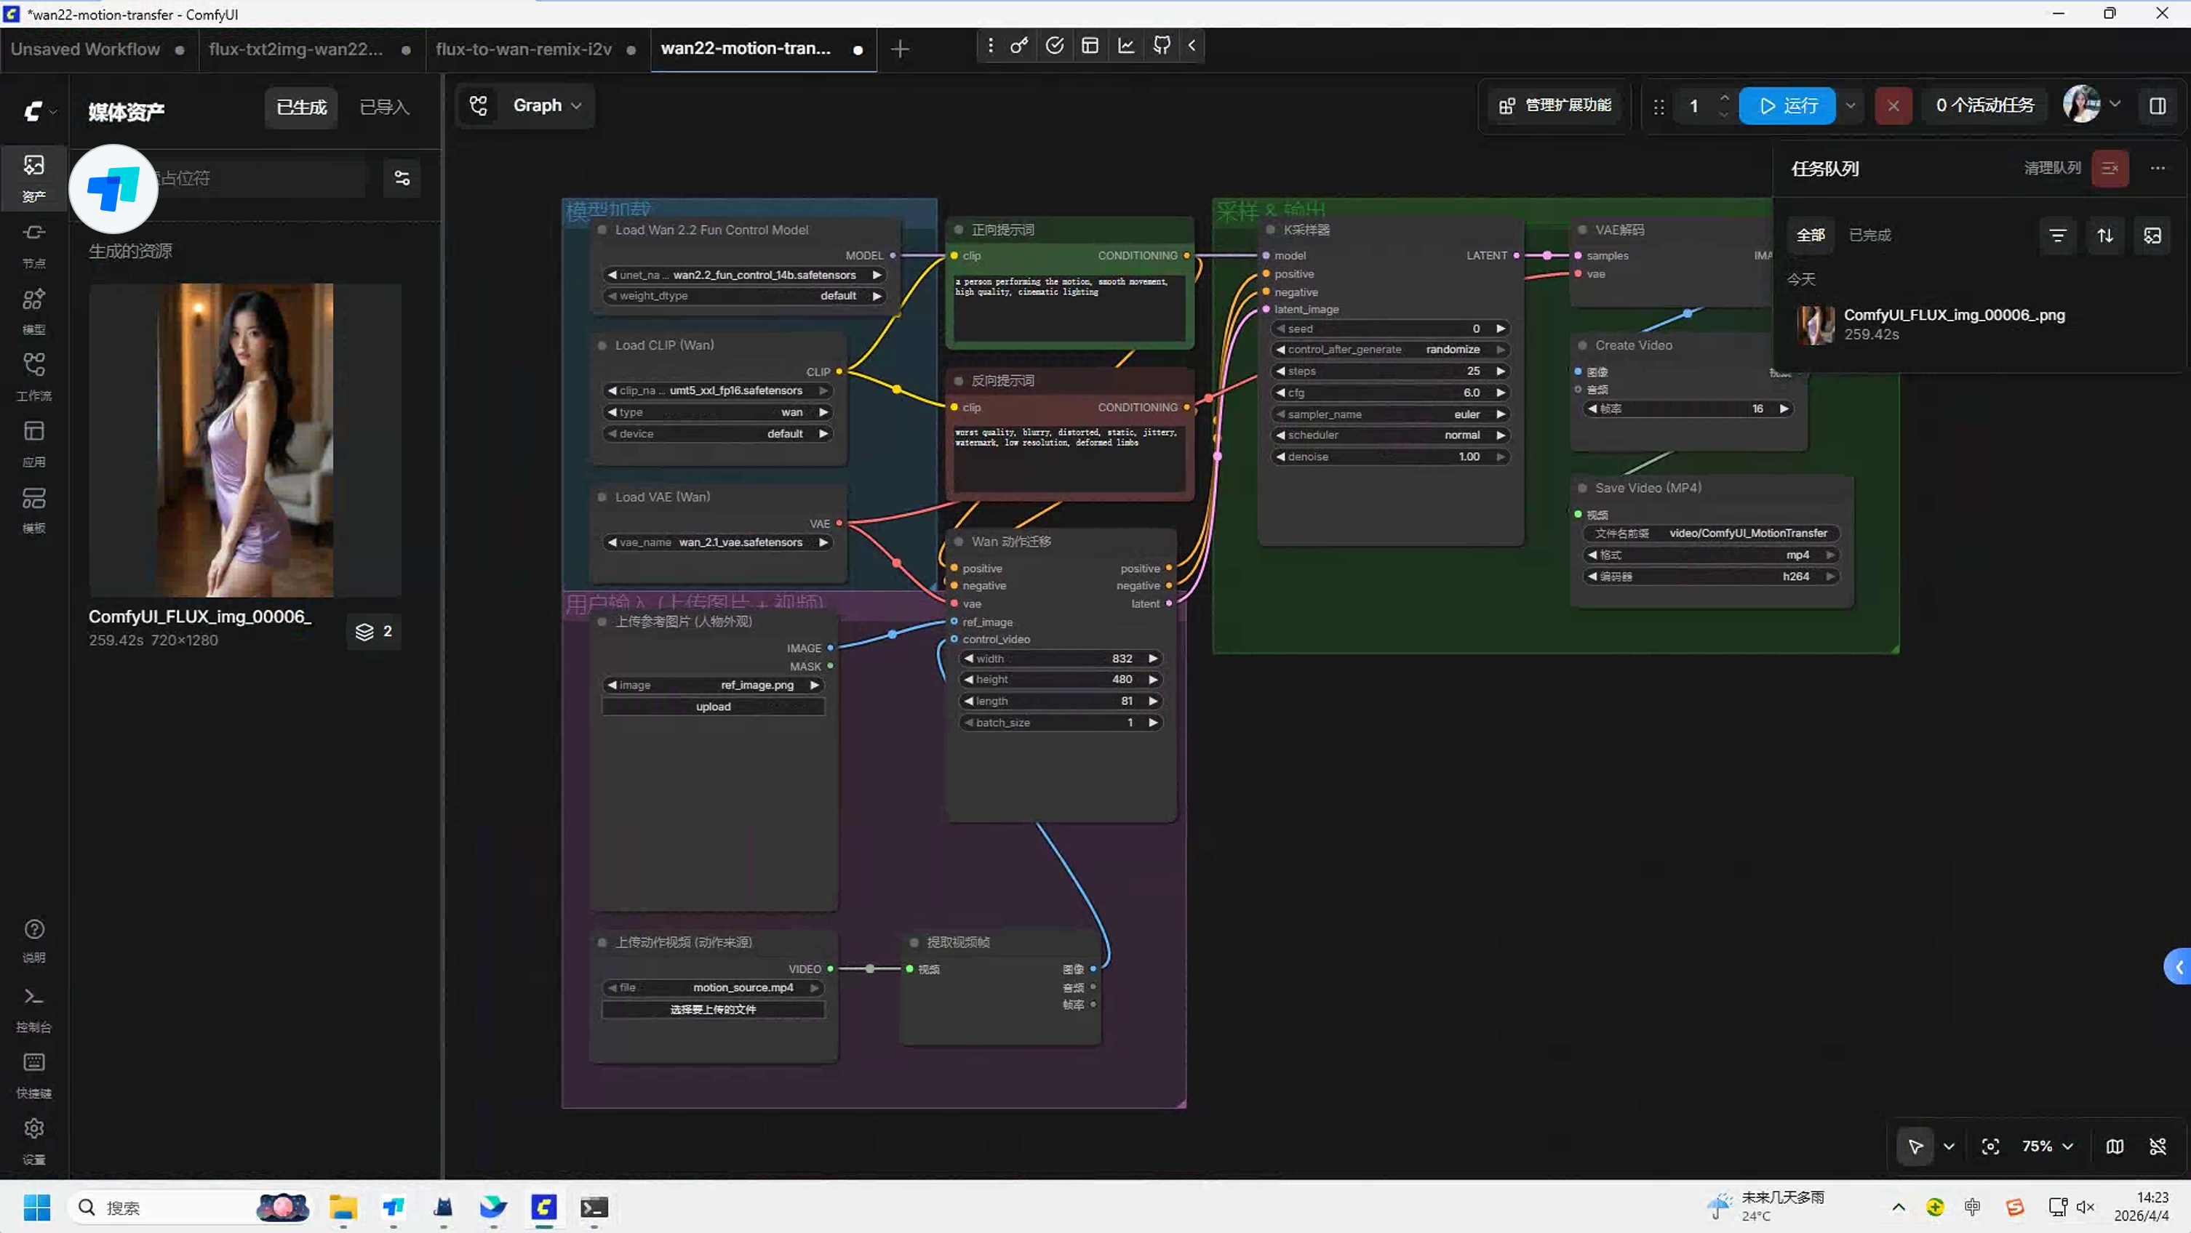Toggle link visibility icon at bottom right
2191x1233 pixels.
[2157, 1146]
